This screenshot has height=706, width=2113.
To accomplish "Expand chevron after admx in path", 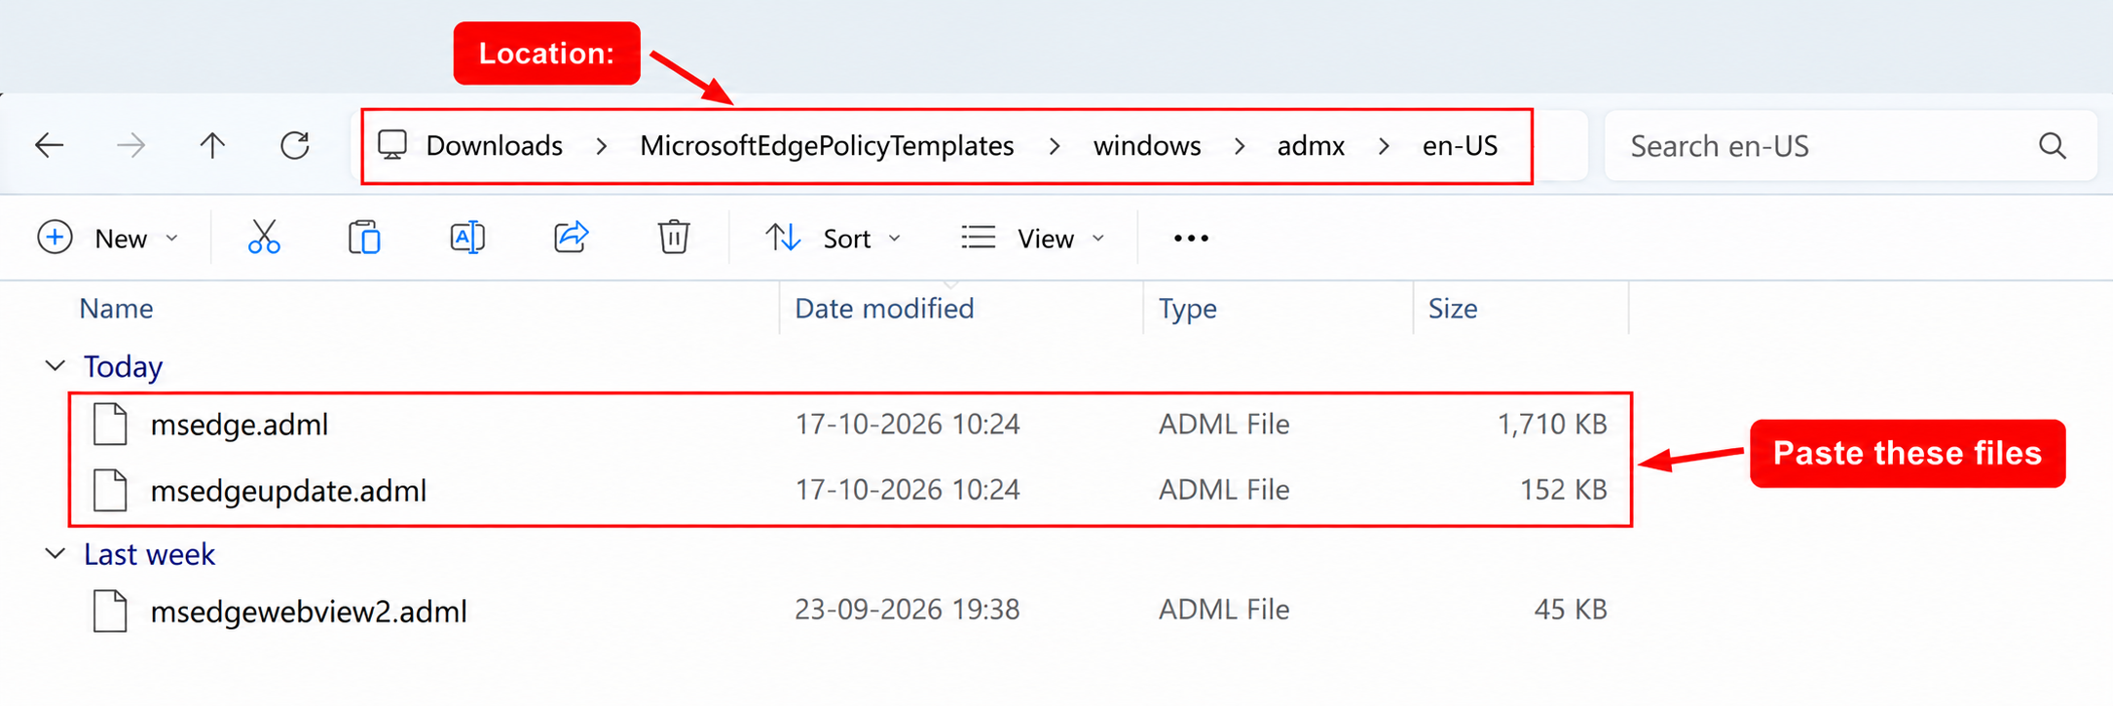I will (1384, 146).
